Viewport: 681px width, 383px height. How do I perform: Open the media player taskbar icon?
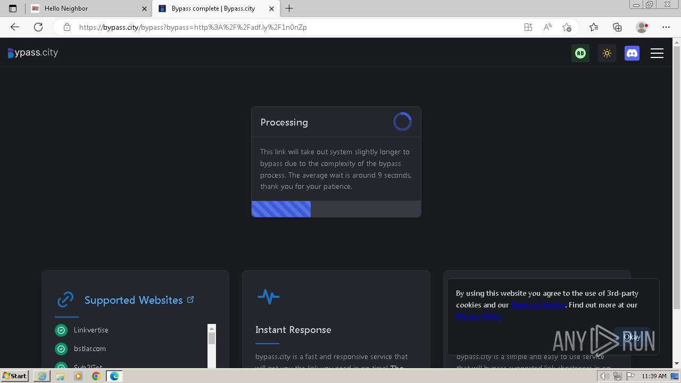point(78,376)
